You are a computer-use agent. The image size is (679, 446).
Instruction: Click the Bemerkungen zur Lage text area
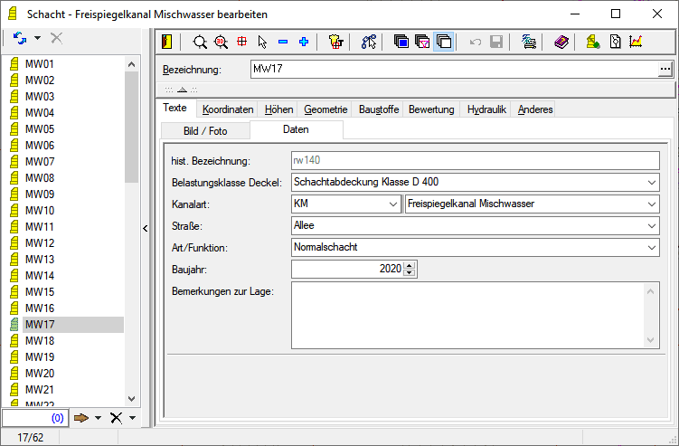point(467,314)
